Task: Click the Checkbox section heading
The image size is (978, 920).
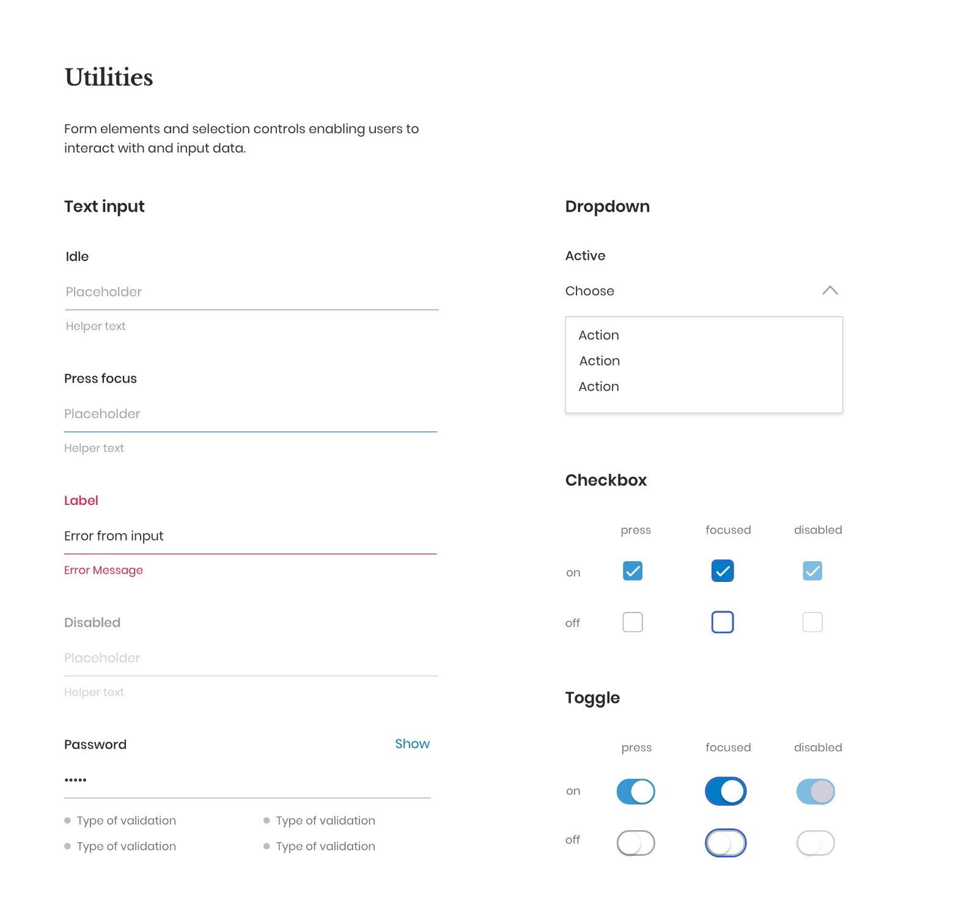Action: 606,480
